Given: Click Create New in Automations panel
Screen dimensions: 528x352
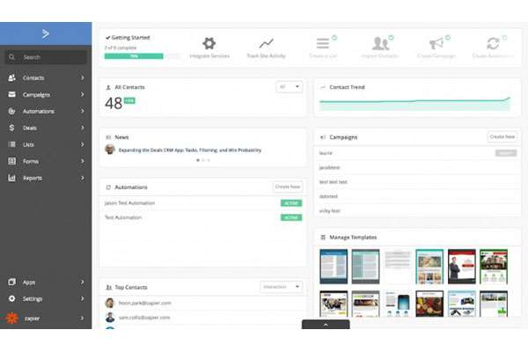Looking at the screenshot, I should point(288,187).
